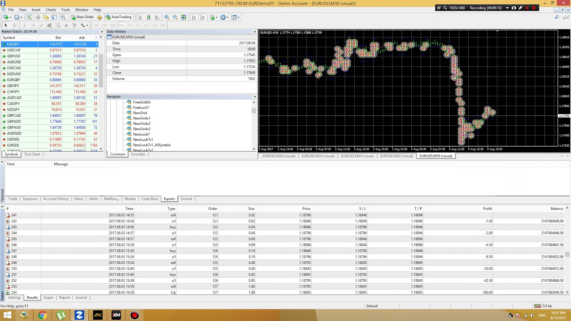Image resolution: width=571 pixels, height=321 pixels.
Task: Open the Settings tab in Tester
Action: (14, 297)
